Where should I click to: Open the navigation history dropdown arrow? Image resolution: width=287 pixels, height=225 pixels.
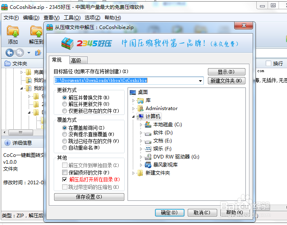[29, 53]
